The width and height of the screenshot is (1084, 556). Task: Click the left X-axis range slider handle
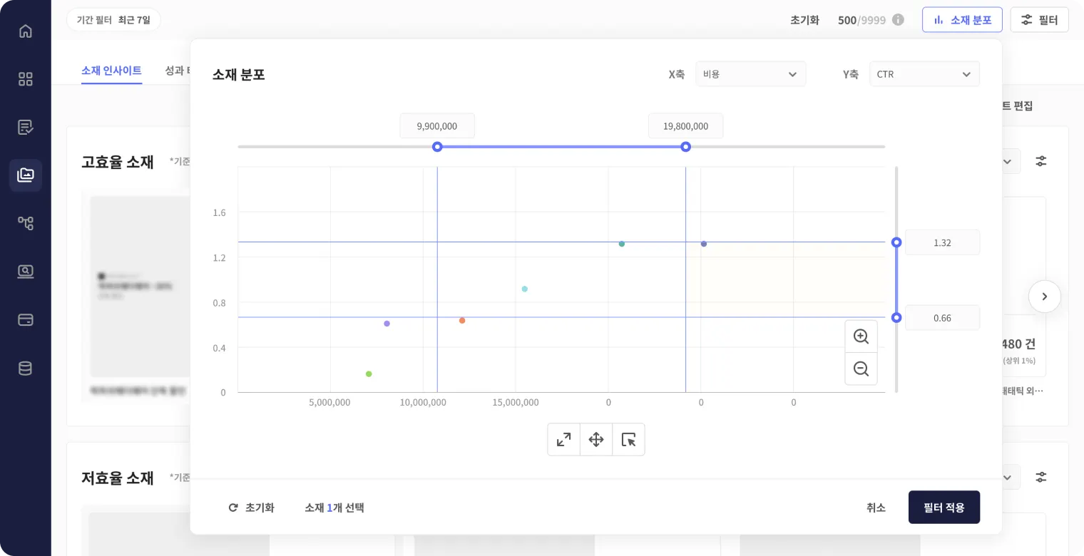pyautogui.click(x=438, y=147)
